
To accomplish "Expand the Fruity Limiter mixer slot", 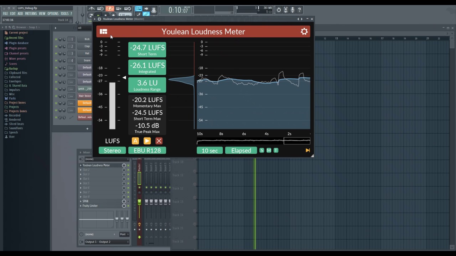I will (81, 206).
